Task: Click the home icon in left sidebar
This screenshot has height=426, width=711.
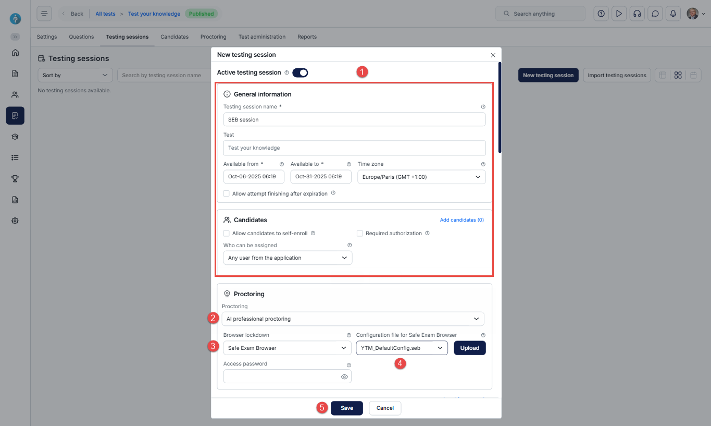Action: pos(15,52)
